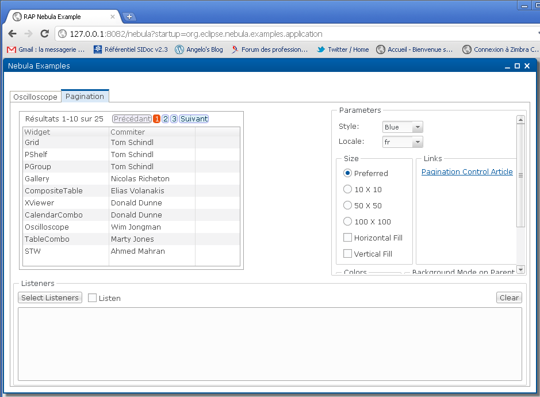Select the 10 X 10 size option
The height and width of the screenshot is (397, 540).
[x=347, y=189]
